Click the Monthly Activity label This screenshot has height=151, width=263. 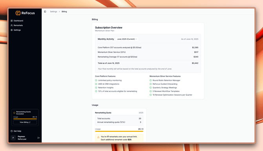(x=106, y=39)
